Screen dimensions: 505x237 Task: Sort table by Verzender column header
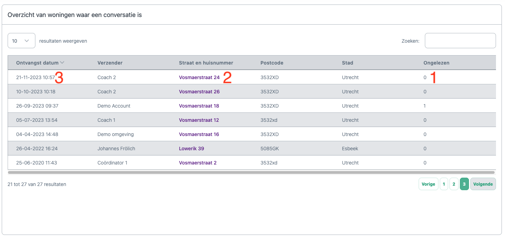tap(110, 63)
